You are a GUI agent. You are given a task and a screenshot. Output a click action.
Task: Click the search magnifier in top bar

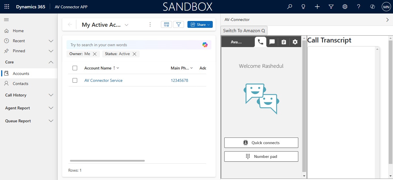(x=290, y=7)
